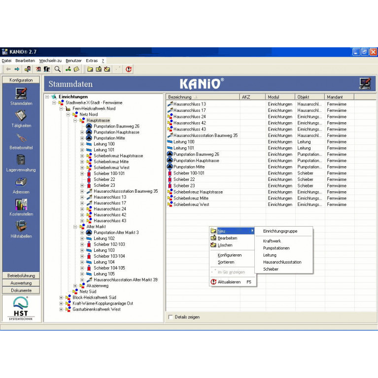
Task: Click the red-haired user toolbar icon
Action: click(x=38, y=69)
